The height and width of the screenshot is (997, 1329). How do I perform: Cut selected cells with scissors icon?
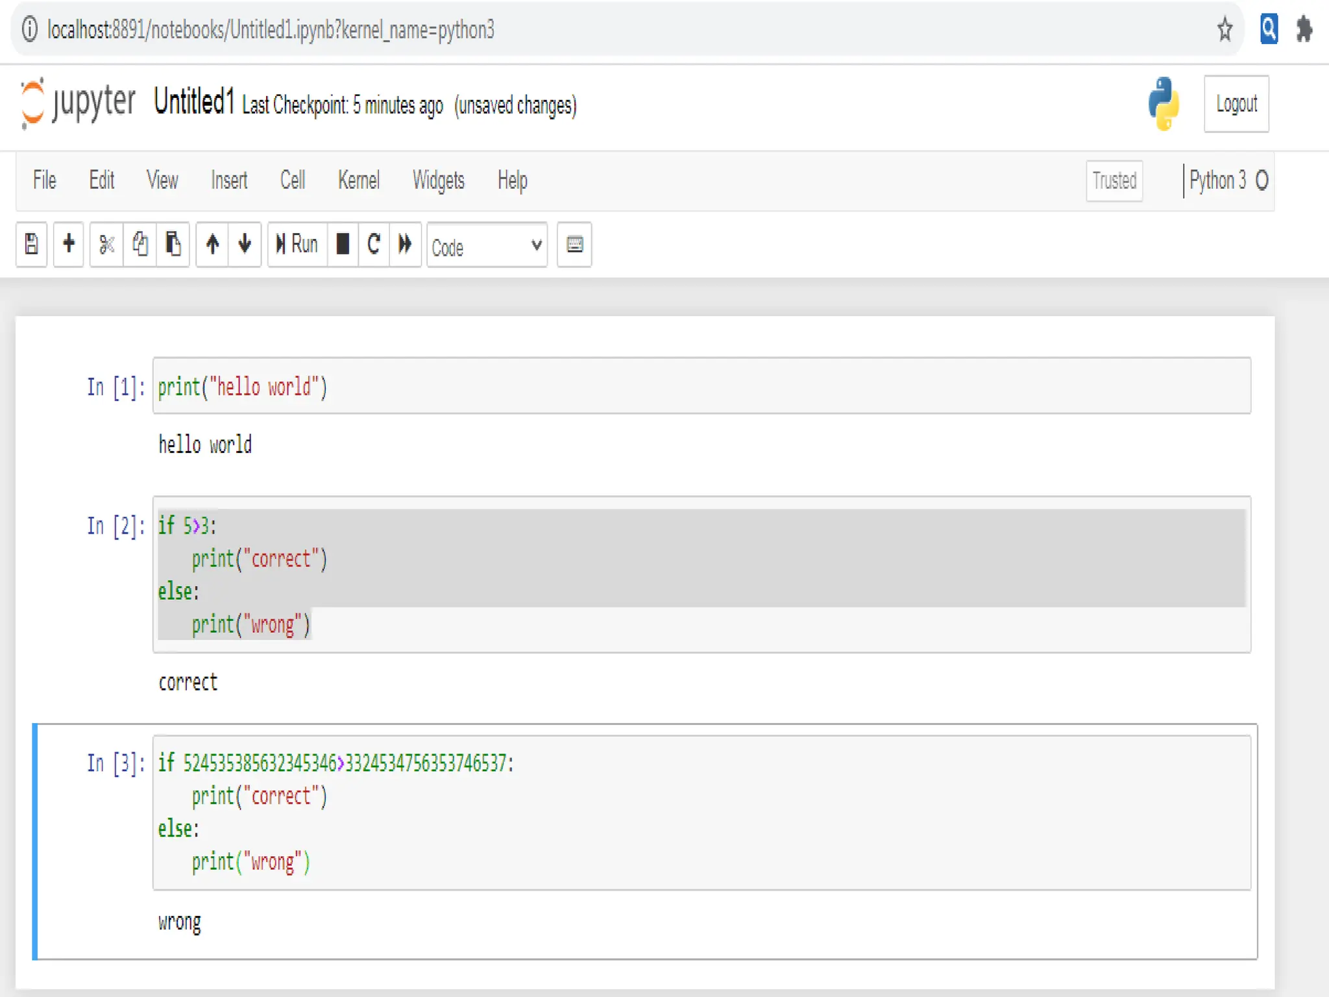click(x=106, y=245)
